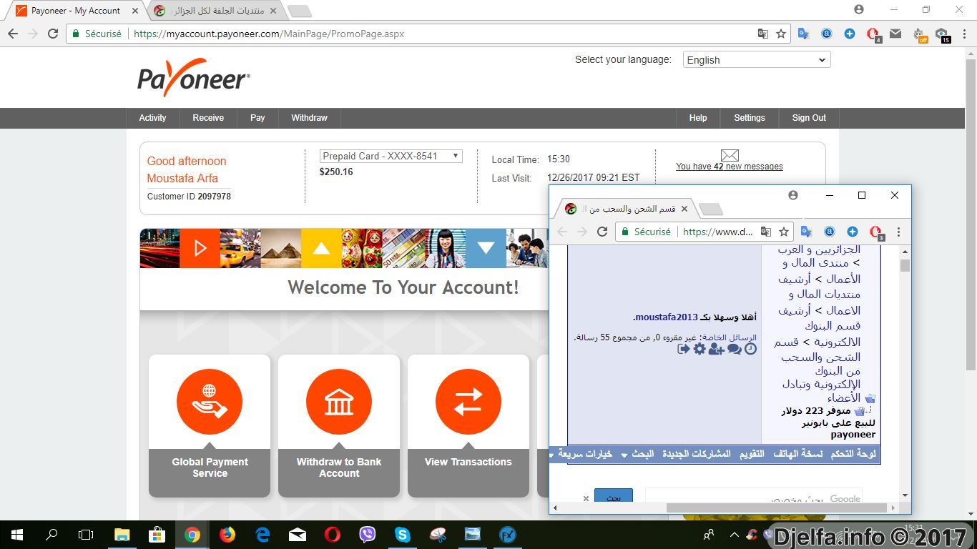This screenshot has width=977, height=549.
Task: Click التقويم in forum navbar
Action: (752, 454)
